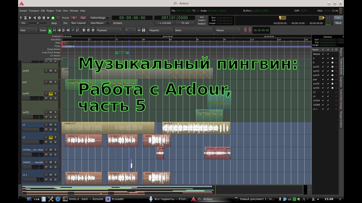Nudge earlier with left arrow button
Viewport: 362px width, 203px height.
245,30
